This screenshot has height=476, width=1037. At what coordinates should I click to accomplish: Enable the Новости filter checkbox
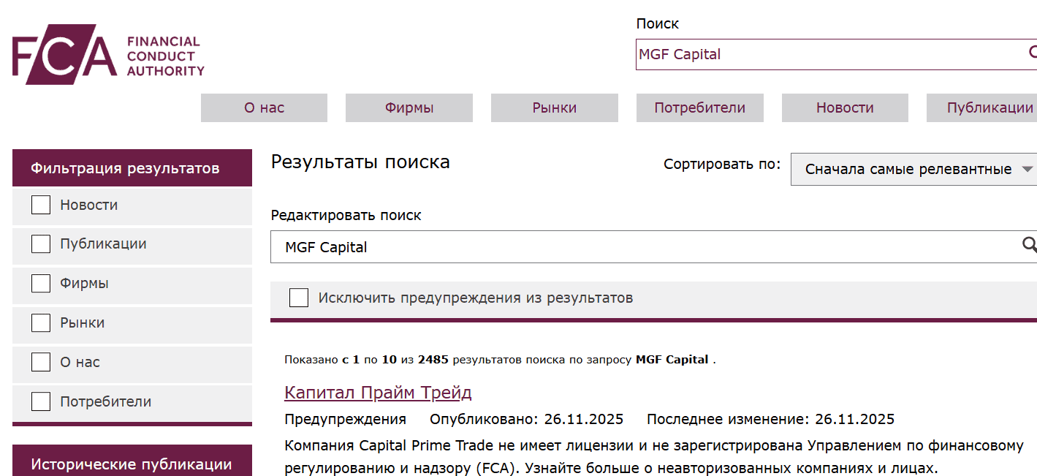(x=40, y=205)
